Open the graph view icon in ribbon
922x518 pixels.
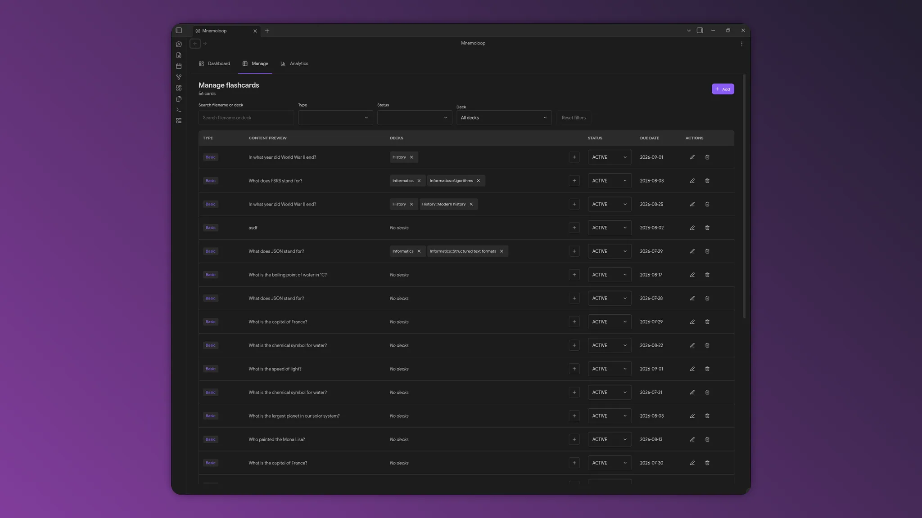[x=179, y=77]
